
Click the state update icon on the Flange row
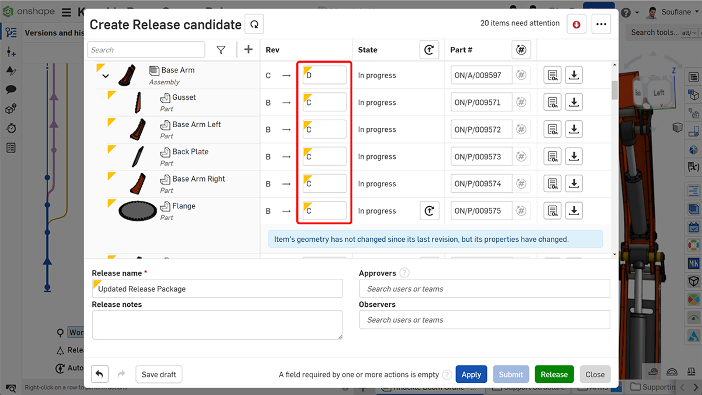430,211
